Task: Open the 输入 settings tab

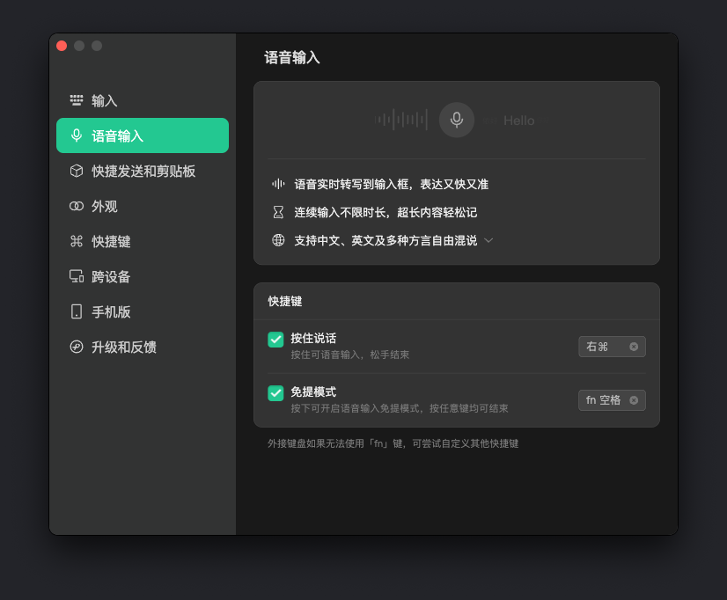Action: point(105,100)
